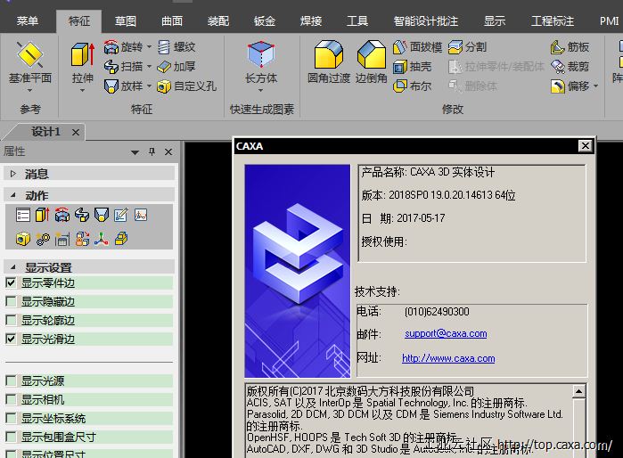This screenshot has height=458, width=623.
Task: Expand the 消息 section
Action: pyautogui.click(x=13, y=174)
